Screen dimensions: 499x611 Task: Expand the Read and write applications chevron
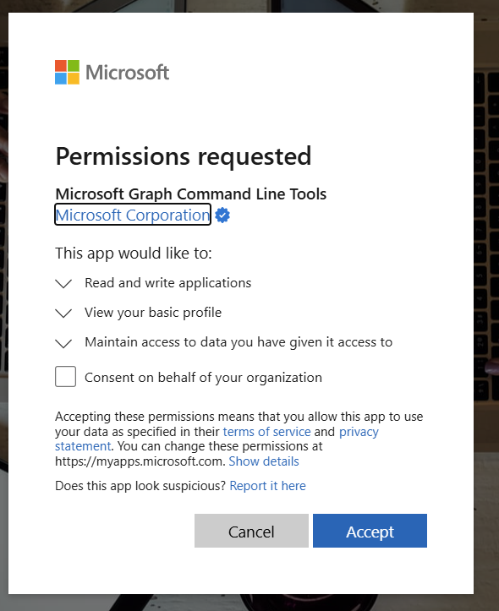pos(63,283)
